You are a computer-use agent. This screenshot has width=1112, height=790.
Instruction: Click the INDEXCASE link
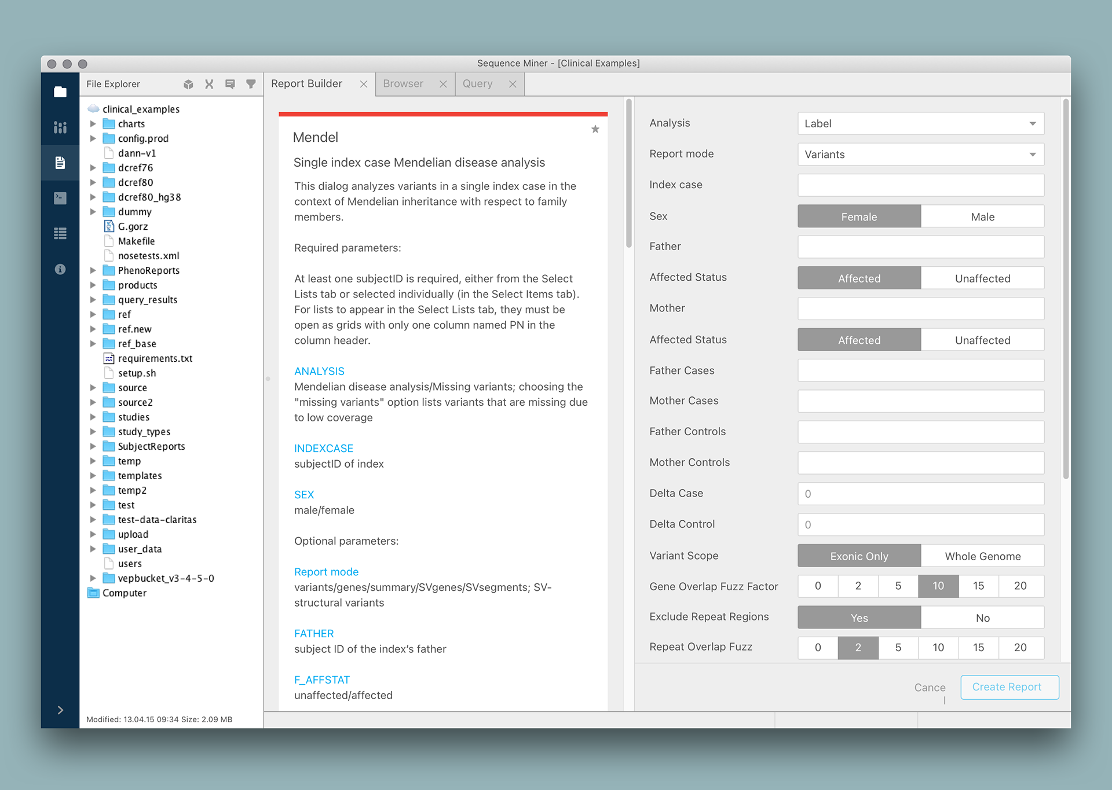324,449
